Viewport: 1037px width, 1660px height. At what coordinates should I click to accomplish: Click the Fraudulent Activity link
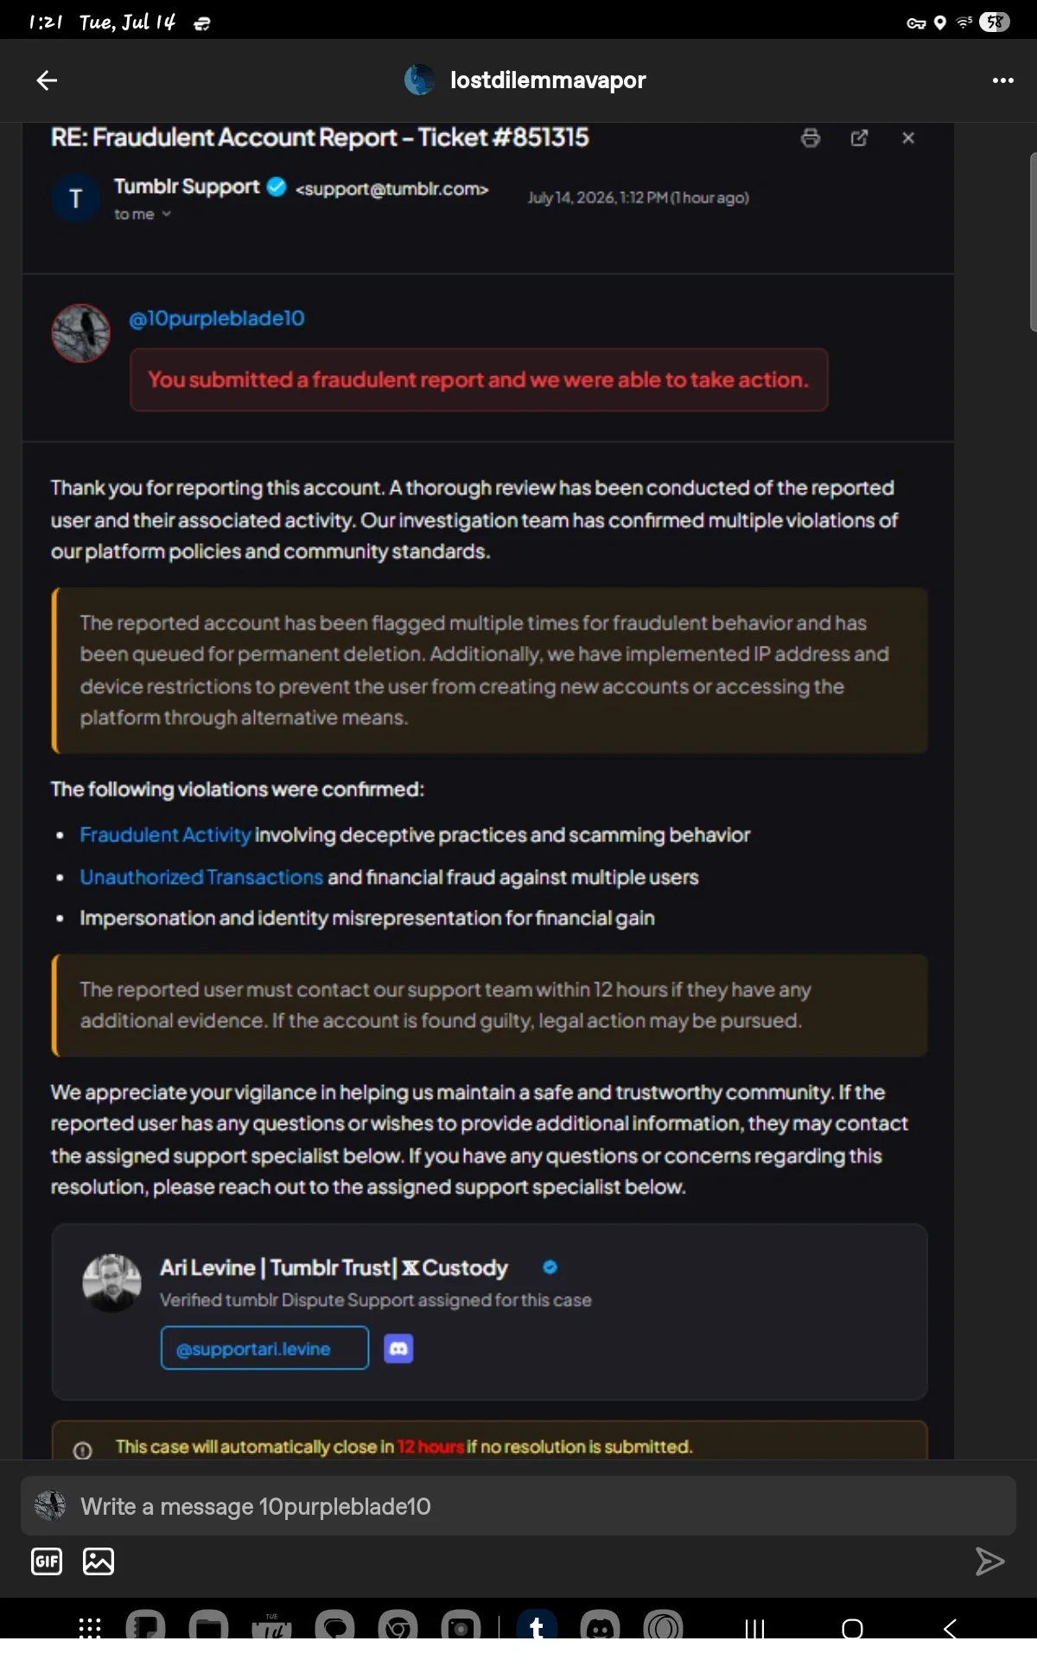click(x=165, y=835)
